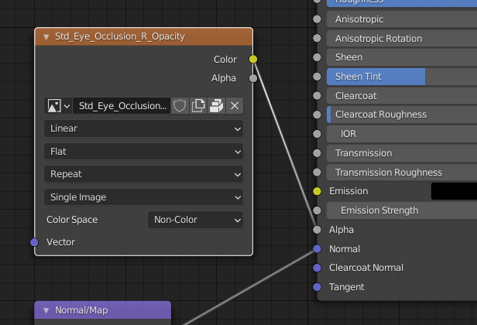Adjust the Sheen slider
This screenshot has height=325, width=477.
pyautogui.click(x=402, y=57)
